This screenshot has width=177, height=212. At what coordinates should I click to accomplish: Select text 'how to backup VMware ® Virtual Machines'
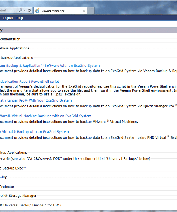click(x=103, y=122)
